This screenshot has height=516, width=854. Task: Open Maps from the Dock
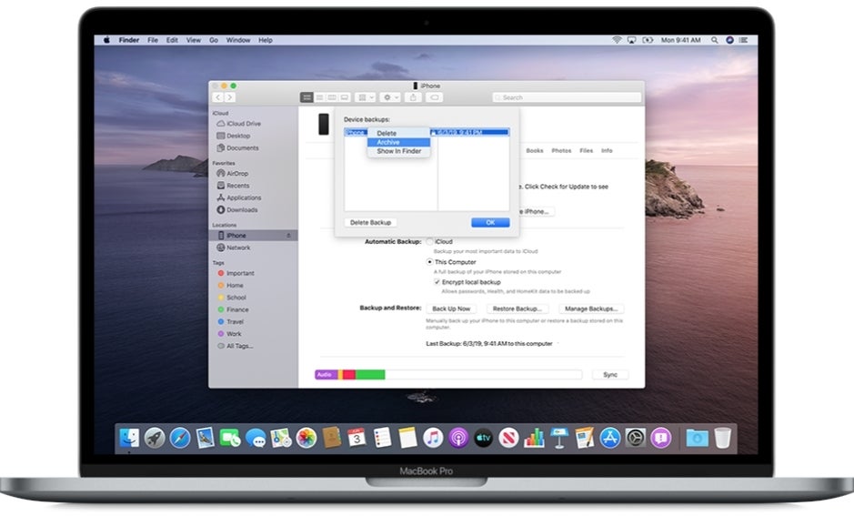tap(281, 438)
